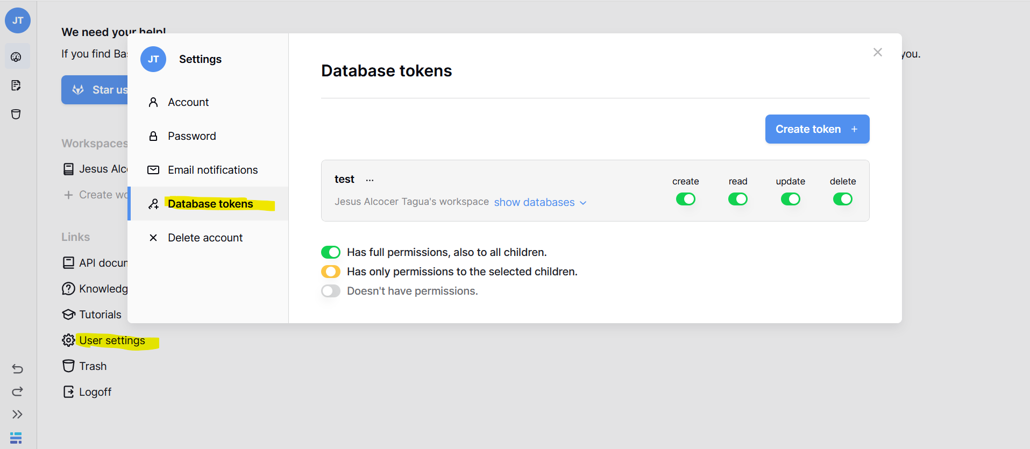Open the trash icon in left rail
The height and width of the screenshot is (449, 1030).
click(16, 114)
